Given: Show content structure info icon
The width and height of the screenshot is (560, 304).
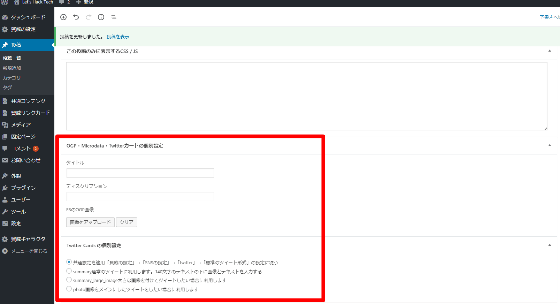Looking at the screenshot, I should pos(101,17).
